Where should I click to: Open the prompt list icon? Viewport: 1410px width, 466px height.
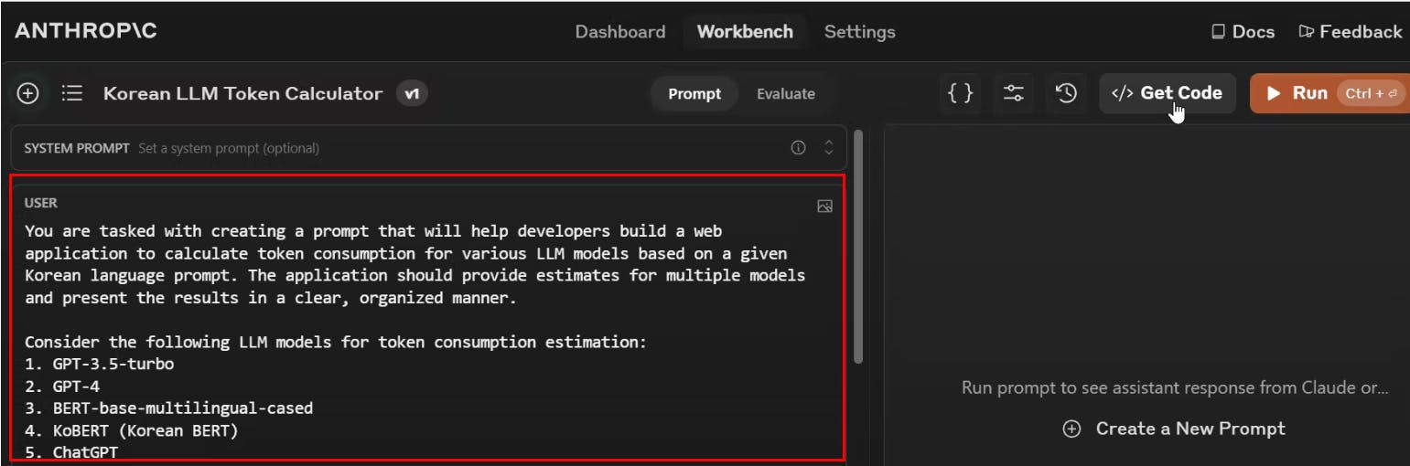coord(72,93)
